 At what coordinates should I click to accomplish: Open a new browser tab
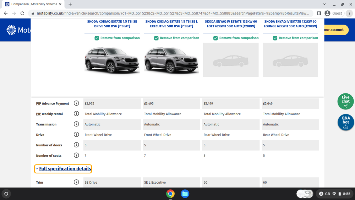[70, 4]
